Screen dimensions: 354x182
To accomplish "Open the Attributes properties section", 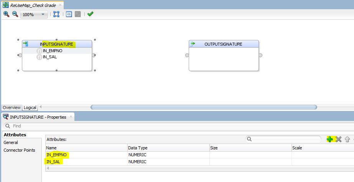I will pos(15,135).
